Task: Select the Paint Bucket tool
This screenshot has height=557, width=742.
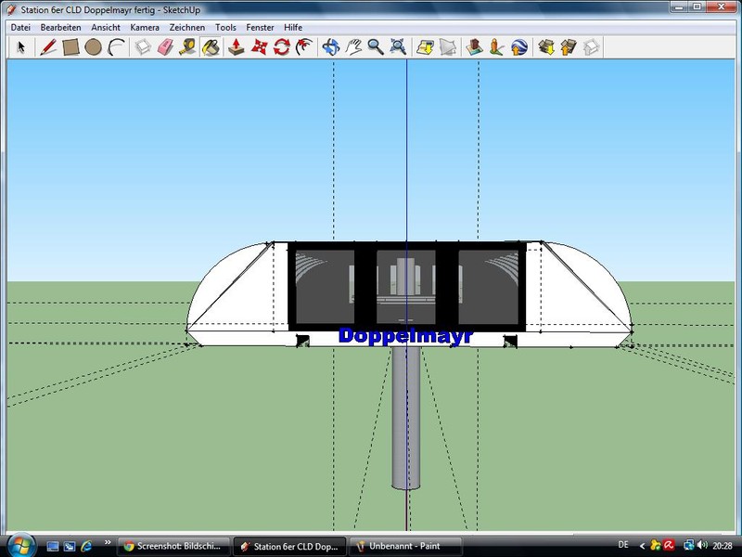Action: click(211, 47)
